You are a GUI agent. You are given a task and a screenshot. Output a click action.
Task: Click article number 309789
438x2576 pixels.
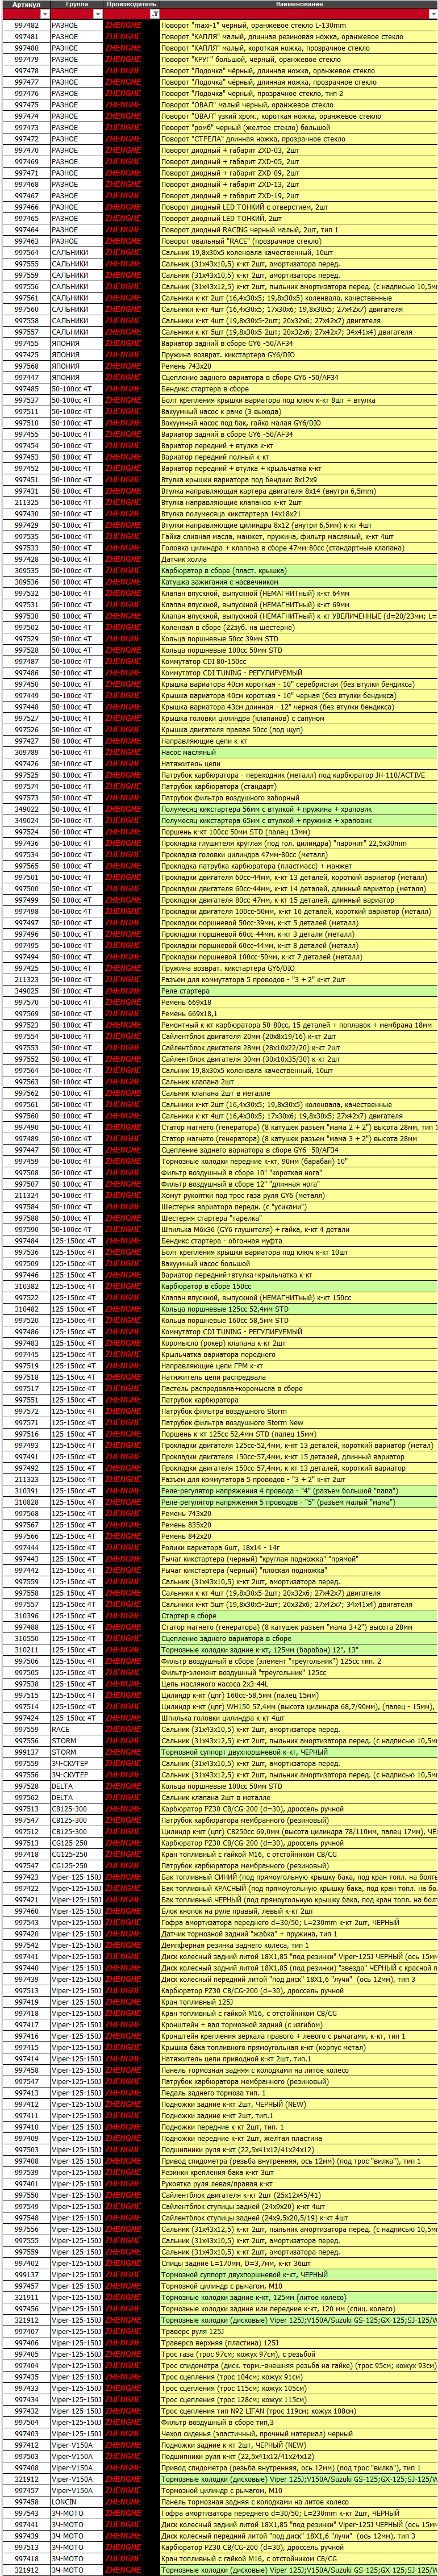coord(26,752)
